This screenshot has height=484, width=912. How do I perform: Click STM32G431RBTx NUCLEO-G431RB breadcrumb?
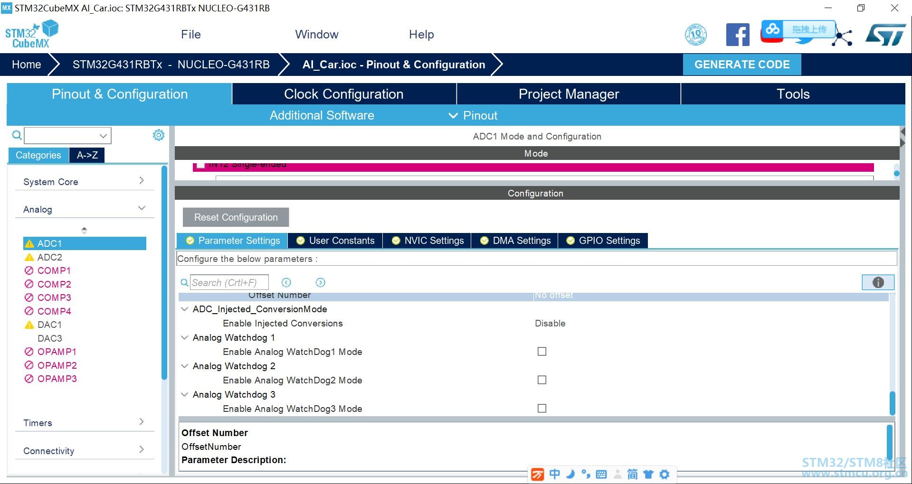171,65
